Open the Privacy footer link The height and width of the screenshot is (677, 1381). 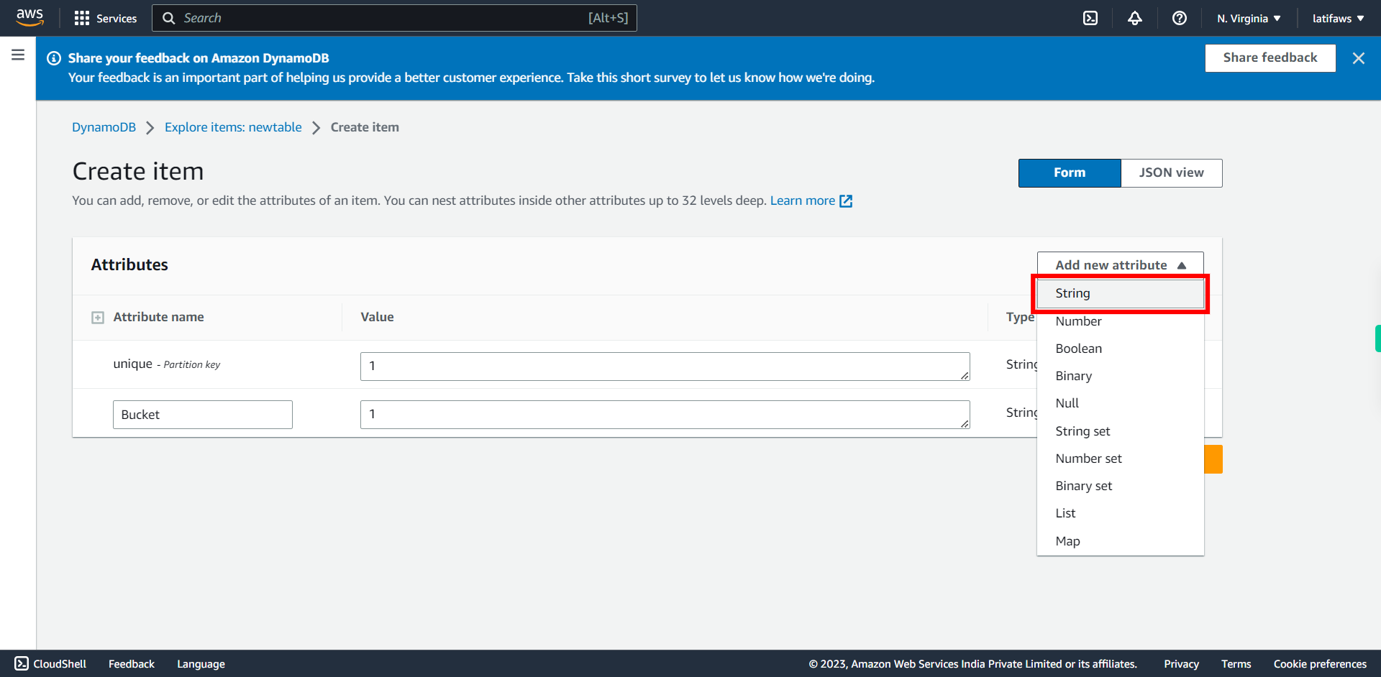click(x=1181, y=664)
